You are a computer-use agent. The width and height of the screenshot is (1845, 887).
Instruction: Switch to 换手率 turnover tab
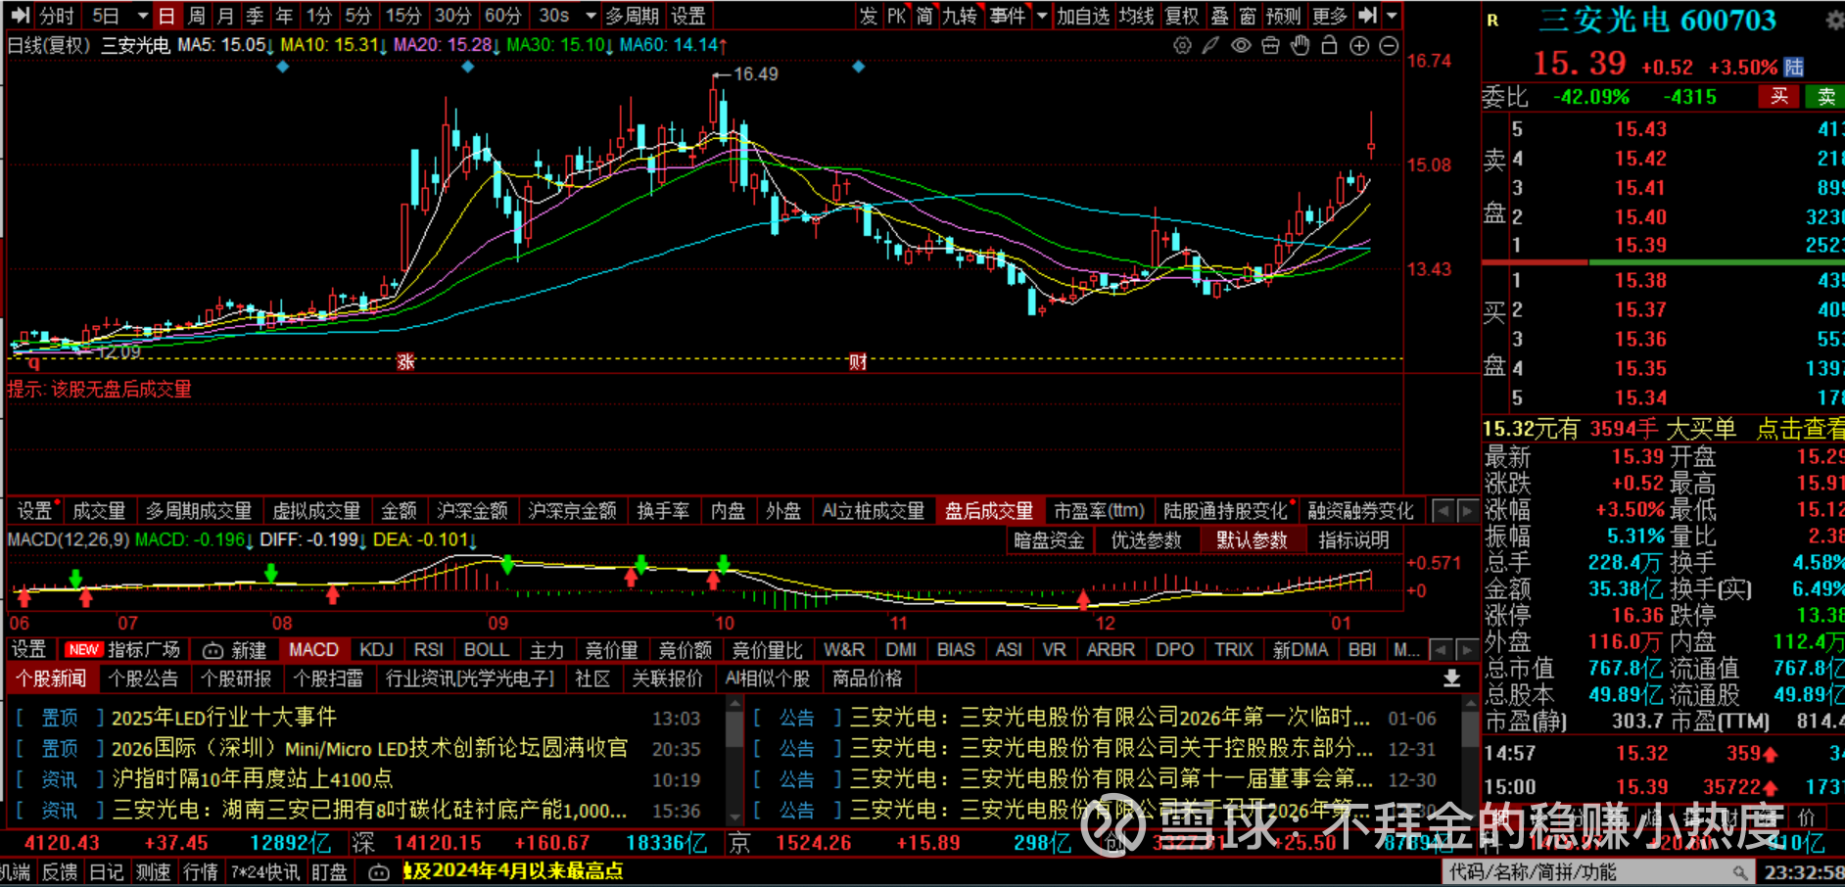click(x=663, y=511)
